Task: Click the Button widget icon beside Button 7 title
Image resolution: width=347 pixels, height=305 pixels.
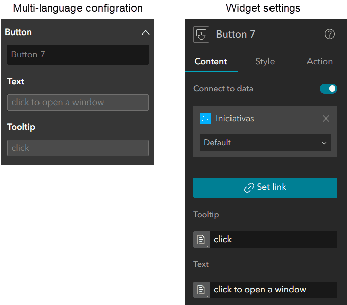Action: point(201,35)
